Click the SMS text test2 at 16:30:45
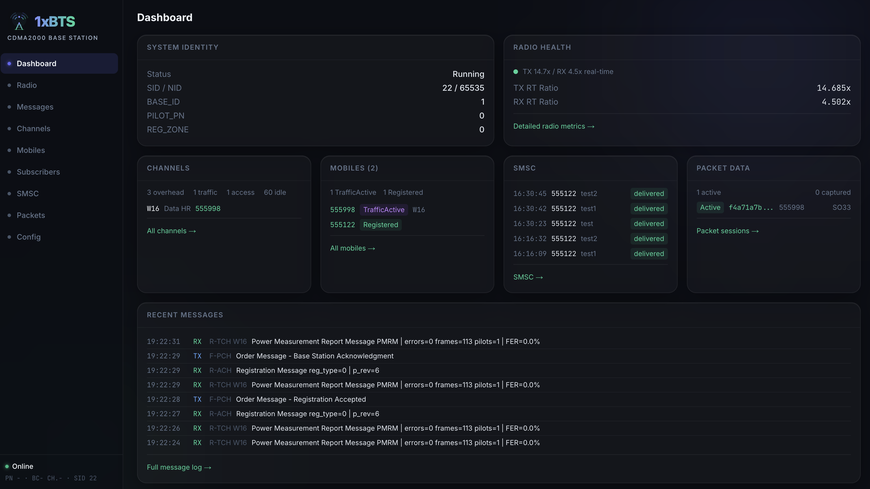Image resolution: width=870 pixels, height=489 pixels. coord(589,193)
